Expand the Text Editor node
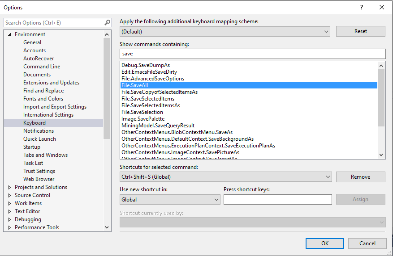The image size is (393, 256). click(9, 211)
